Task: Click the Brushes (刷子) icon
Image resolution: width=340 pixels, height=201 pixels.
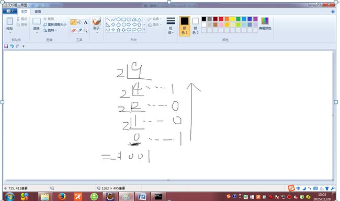Action: (96, 21)
